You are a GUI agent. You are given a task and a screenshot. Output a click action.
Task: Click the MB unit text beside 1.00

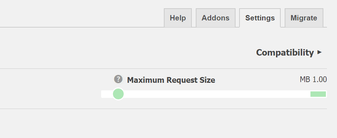(305, 80)
